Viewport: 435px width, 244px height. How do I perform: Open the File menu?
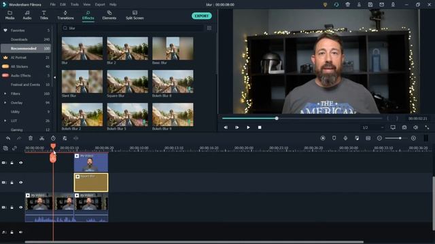[x=53, y=5]
